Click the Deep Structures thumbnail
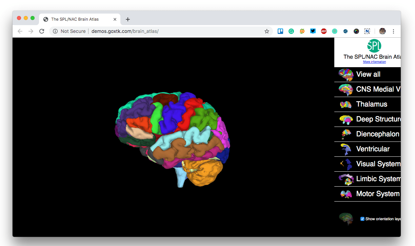 [346, 119]
